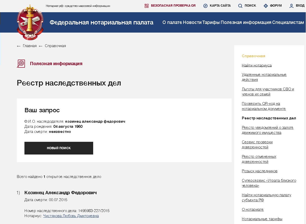The width and height of the screenshot is (306, 224).
Task: Click the Федеральная нотариальная палата site title
Action: [101, 22]
